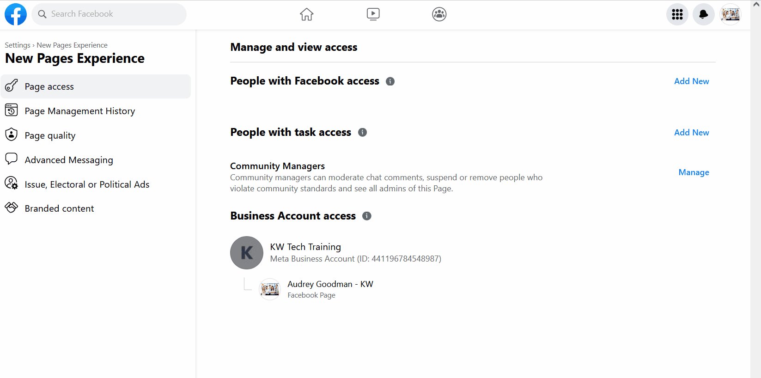This screenshot has width=761, height=378.
Task: Show info for People with Facebook access
Action: point(390,81)
